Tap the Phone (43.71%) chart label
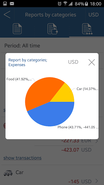The height and width of the screenshot is (185, 104). (78, 127)
